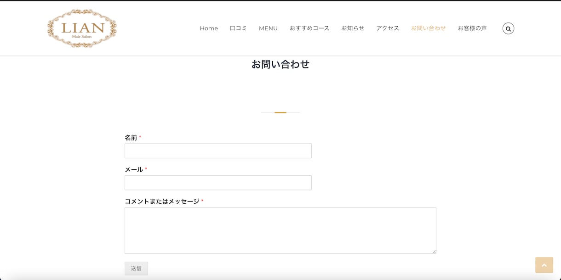Open the MENU navigation item
The height and width of the screenshot is (280, 561).
click(x=268, y=28)
